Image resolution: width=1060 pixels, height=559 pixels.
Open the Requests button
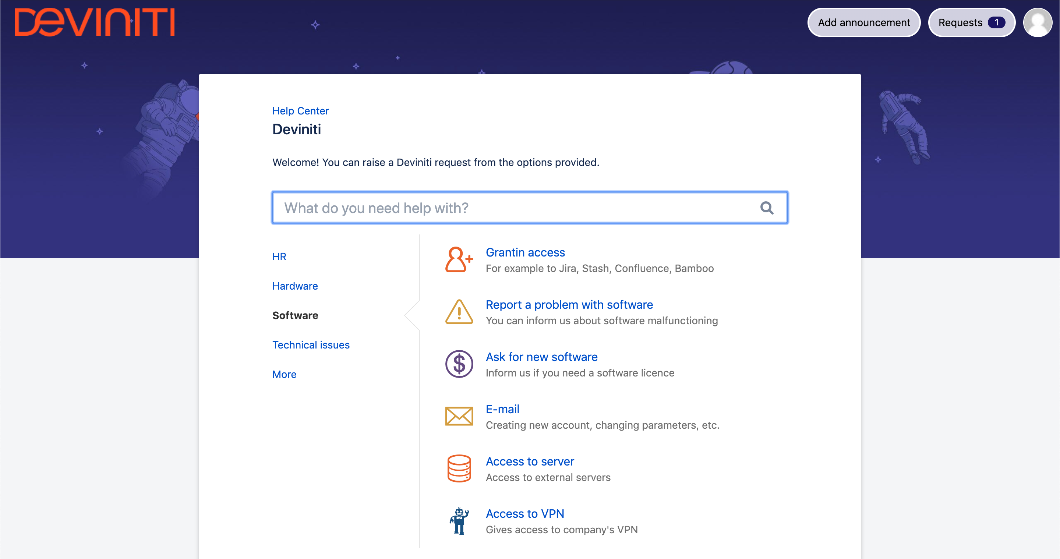coord(971,22)
